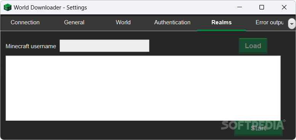Expand the tab overflow dropdown arrow

pyautogui.click(x=292, y=24)
